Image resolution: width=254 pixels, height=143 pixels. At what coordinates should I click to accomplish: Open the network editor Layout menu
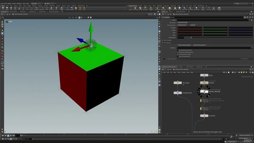point(183,72)
